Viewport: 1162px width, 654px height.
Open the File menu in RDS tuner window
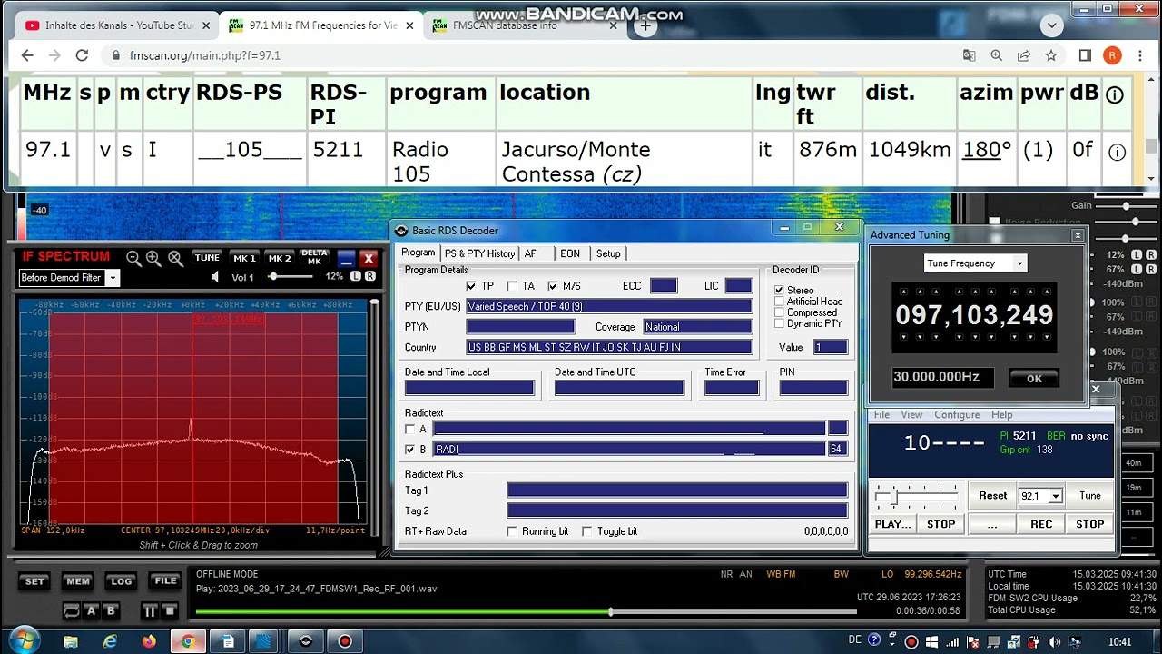point(881,415)
